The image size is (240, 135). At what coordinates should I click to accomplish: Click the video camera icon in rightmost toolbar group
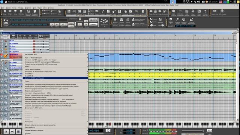click(215, 11)
